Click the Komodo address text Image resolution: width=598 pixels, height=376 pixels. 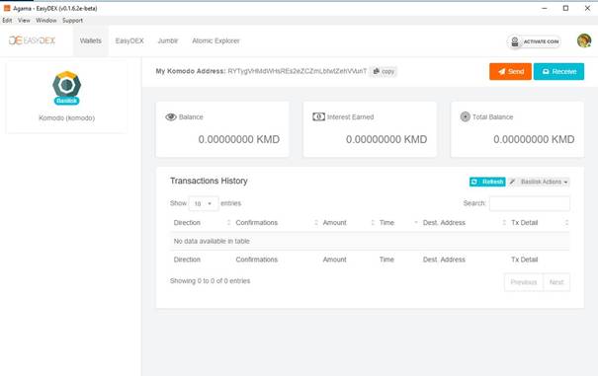(298, 71)
